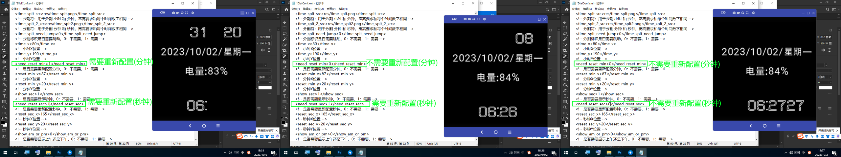Viewport: 841px width, 157px height.
Task: Tap the Android home circle in the 电量:83% emulator
Action: pos(204,126)
